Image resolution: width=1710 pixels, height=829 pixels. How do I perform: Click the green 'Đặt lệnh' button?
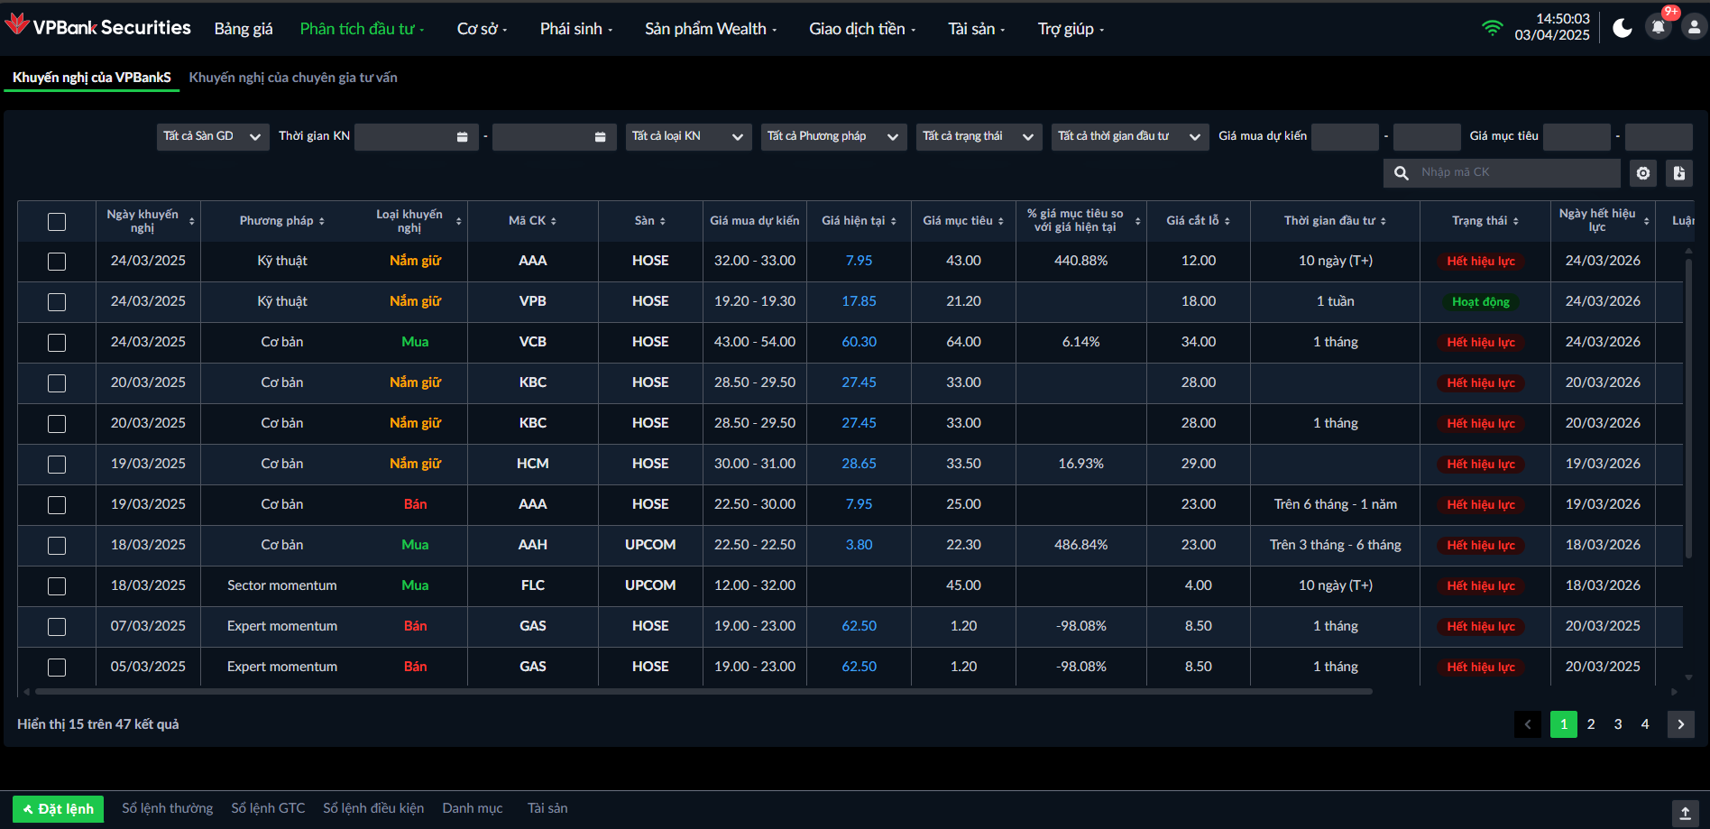tap(59, 808)
